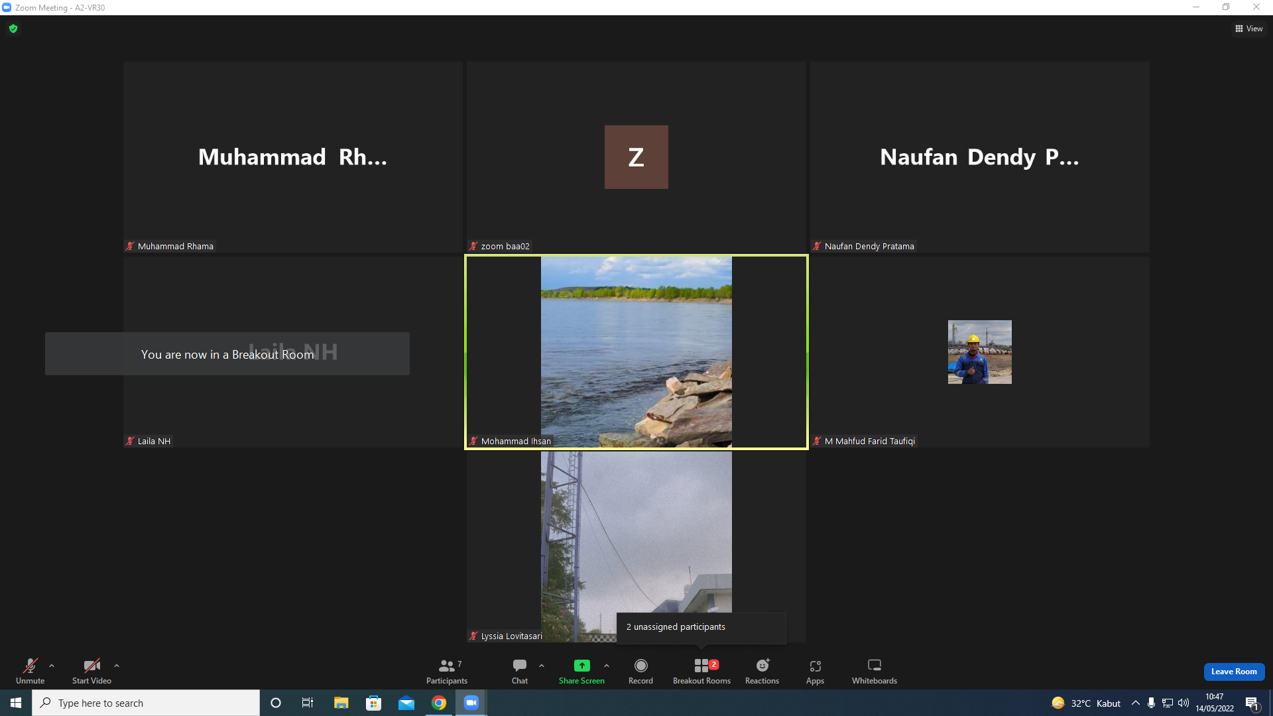
Task: Open the Chat panel
Action: coord(520,671)
